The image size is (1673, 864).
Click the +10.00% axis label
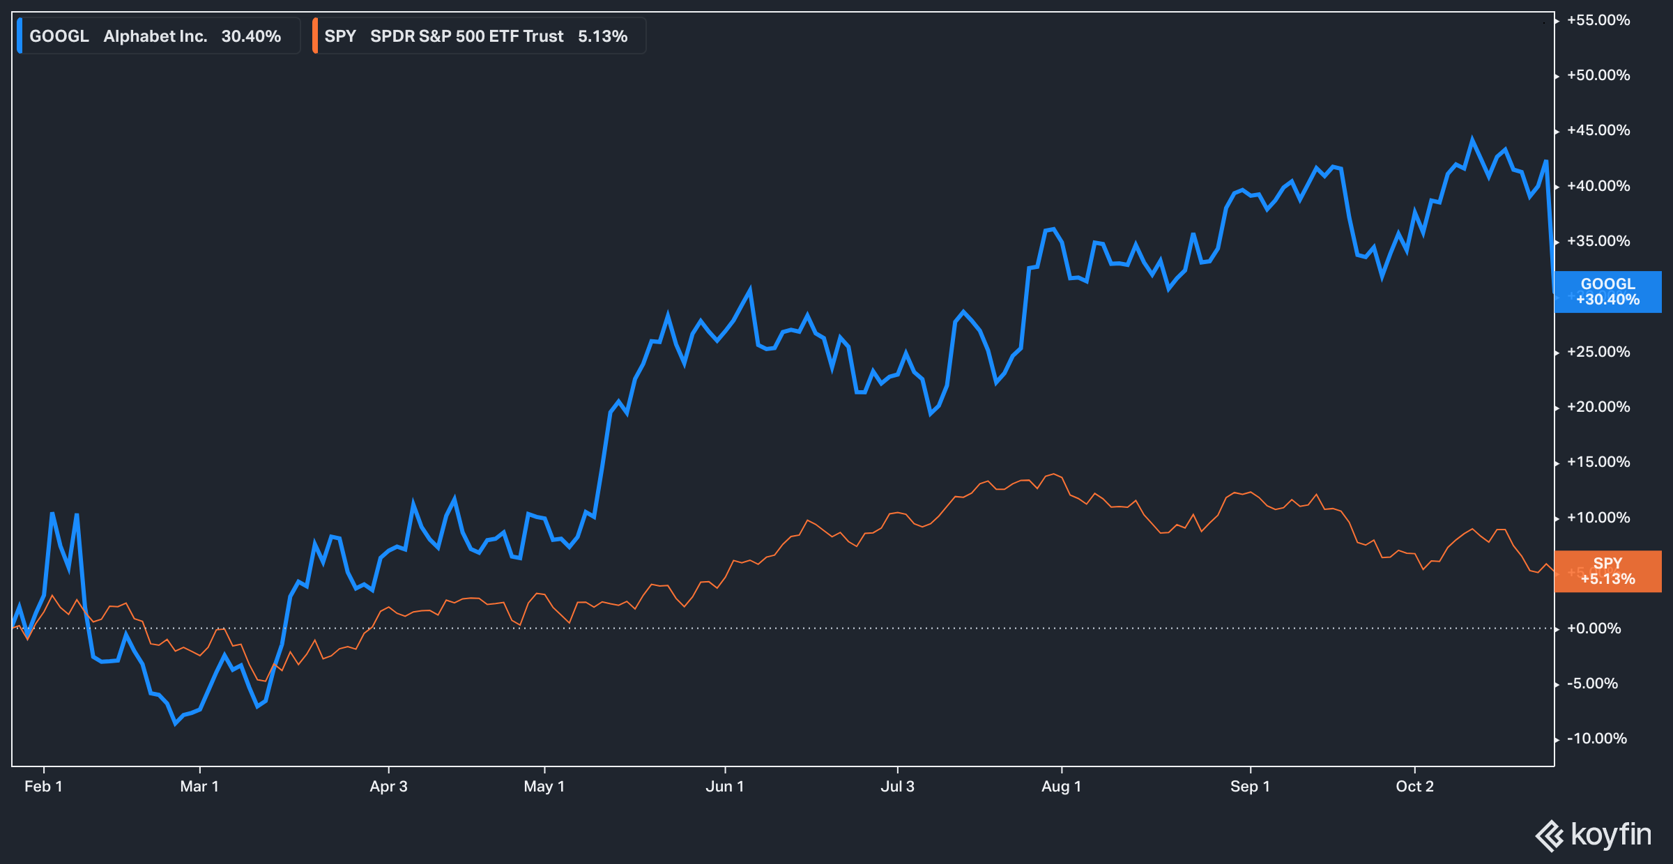click(x=1598, y=518)
